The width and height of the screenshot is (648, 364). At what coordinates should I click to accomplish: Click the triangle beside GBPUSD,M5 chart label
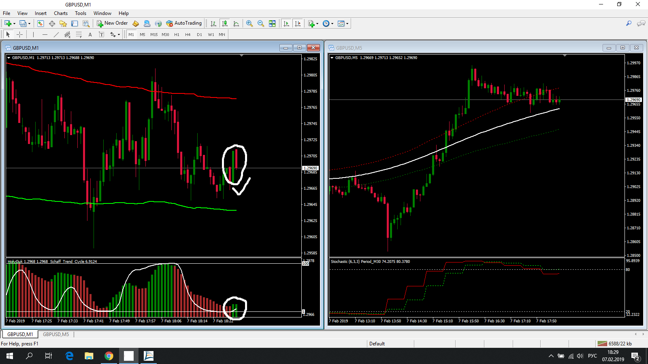click(x=332, y=58)
